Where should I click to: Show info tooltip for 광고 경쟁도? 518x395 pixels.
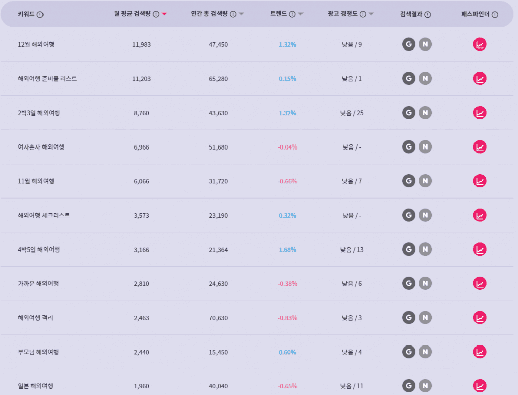point(363,14)
